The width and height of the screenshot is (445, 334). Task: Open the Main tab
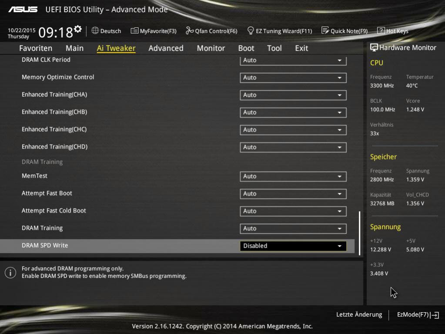(x=75, y=48)
